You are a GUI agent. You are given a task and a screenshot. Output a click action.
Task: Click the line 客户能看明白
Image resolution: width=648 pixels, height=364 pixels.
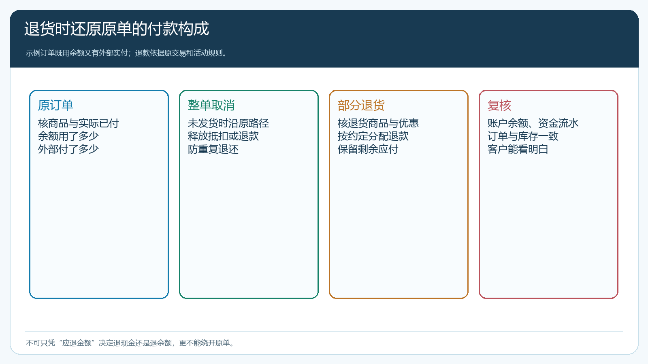point(518,149)
